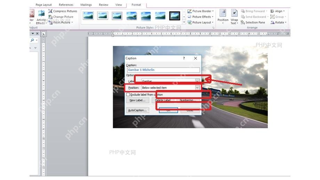This screenshot has width=320, height=180.
Task: Click the Close button beside OK
Action: point(190,110)
